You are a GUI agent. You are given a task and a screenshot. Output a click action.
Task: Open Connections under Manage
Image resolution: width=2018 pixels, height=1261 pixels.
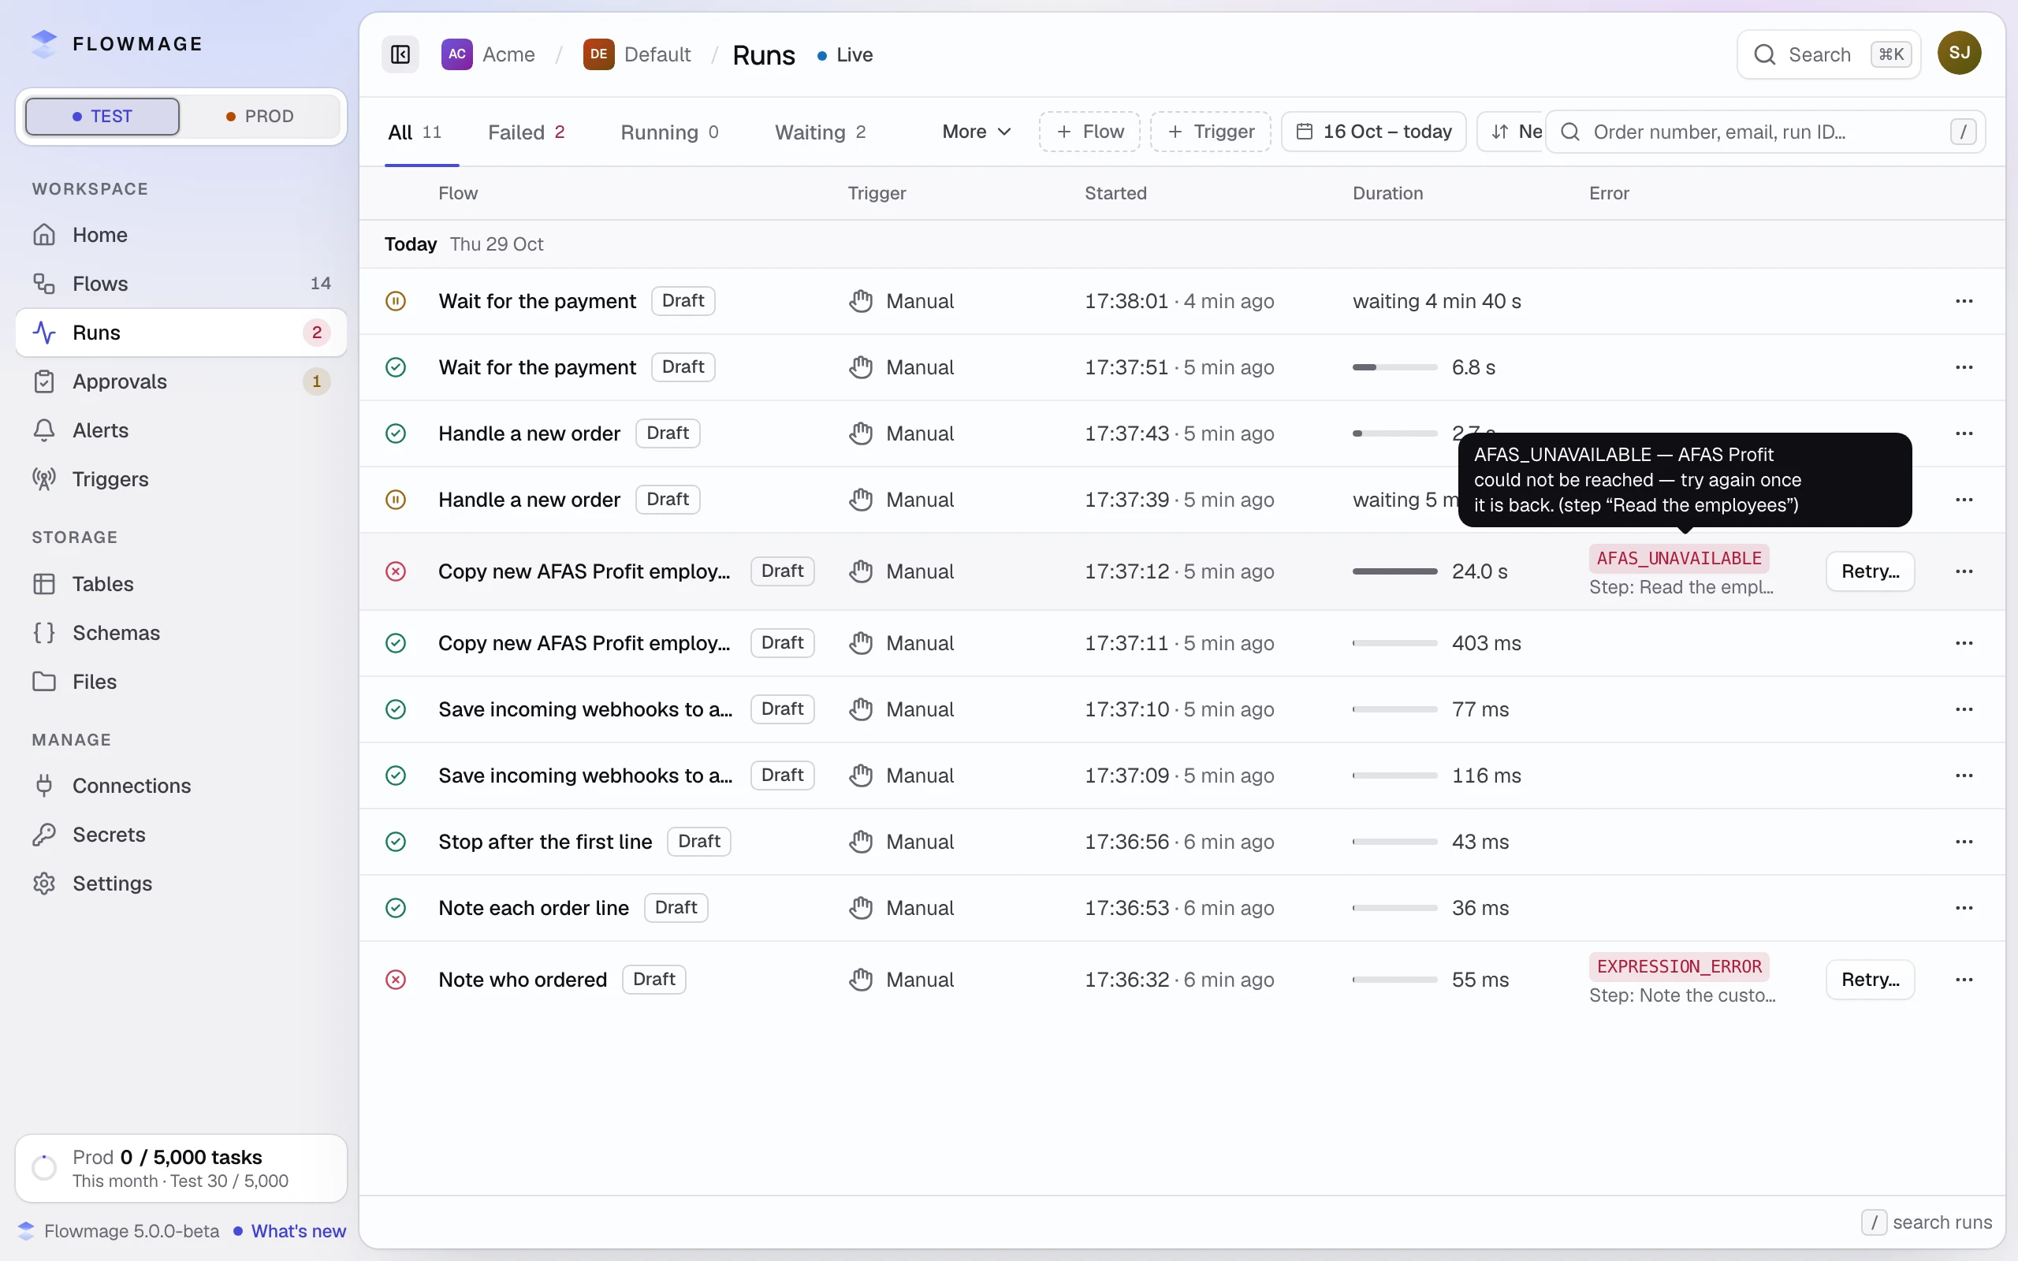181,786
